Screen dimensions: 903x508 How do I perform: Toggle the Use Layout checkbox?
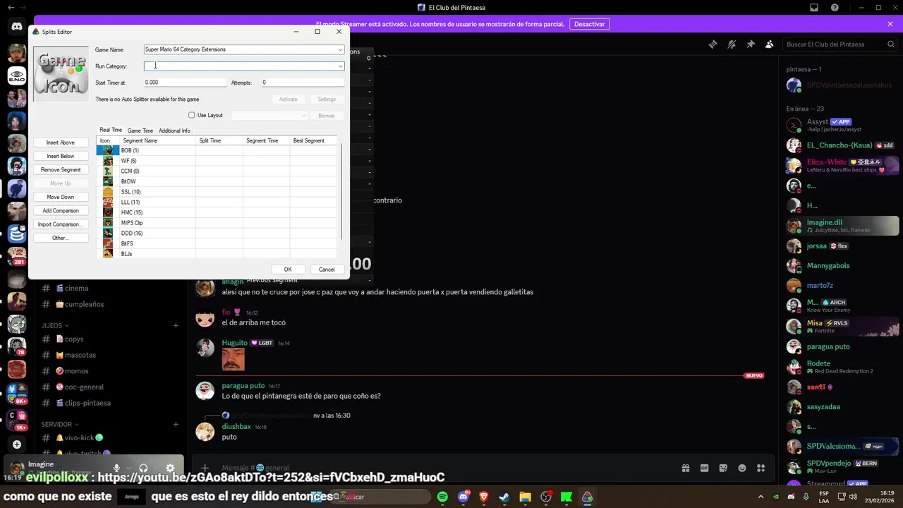point(191,115)
